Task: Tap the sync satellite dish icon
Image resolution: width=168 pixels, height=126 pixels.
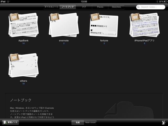Action: pos(164,122)
